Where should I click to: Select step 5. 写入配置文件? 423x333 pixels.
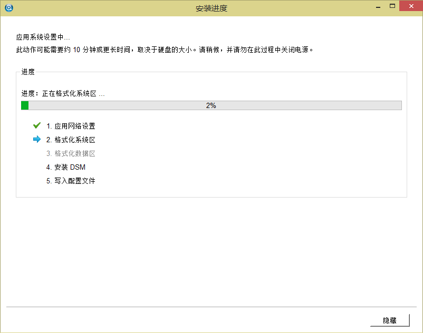[x=71, y=181]
